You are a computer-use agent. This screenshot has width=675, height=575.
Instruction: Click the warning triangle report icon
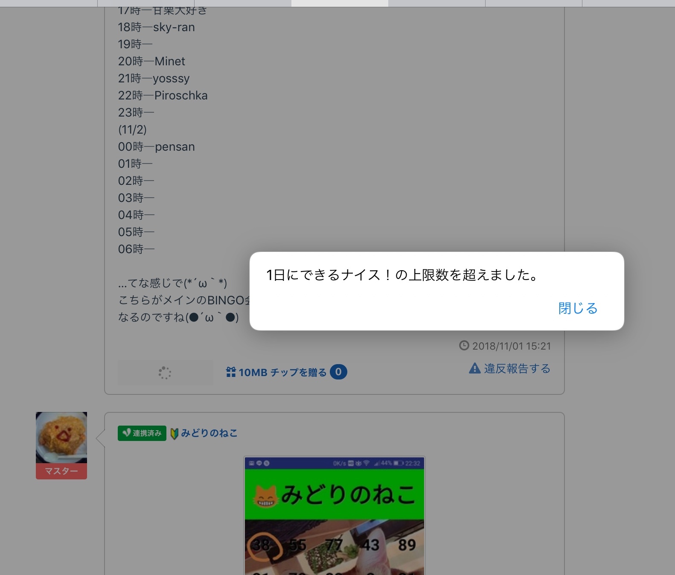[474, 368]
